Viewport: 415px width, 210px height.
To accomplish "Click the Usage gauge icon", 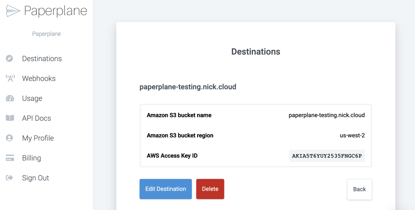I will click(10, 98).
